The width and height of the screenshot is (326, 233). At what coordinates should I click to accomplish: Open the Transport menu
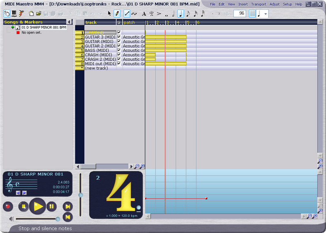pyautogui.click(x=258, y=4)
